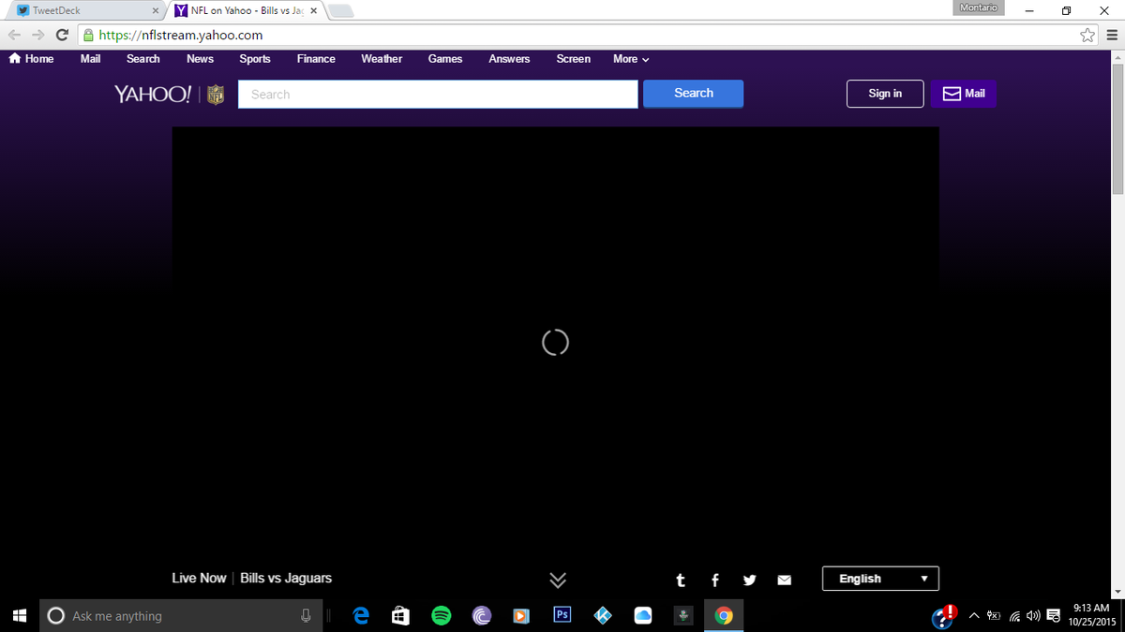Open the Windows Start menu
This screenshot has width=1125, height=632.
(19, 615)
